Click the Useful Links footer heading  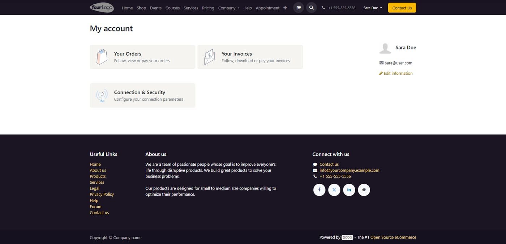click(104, 154)
